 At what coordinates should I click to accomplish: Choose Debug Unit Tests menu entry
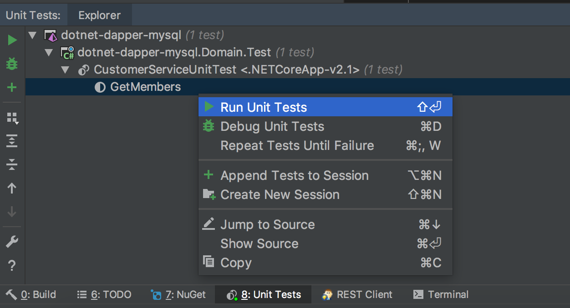(272, 126)
